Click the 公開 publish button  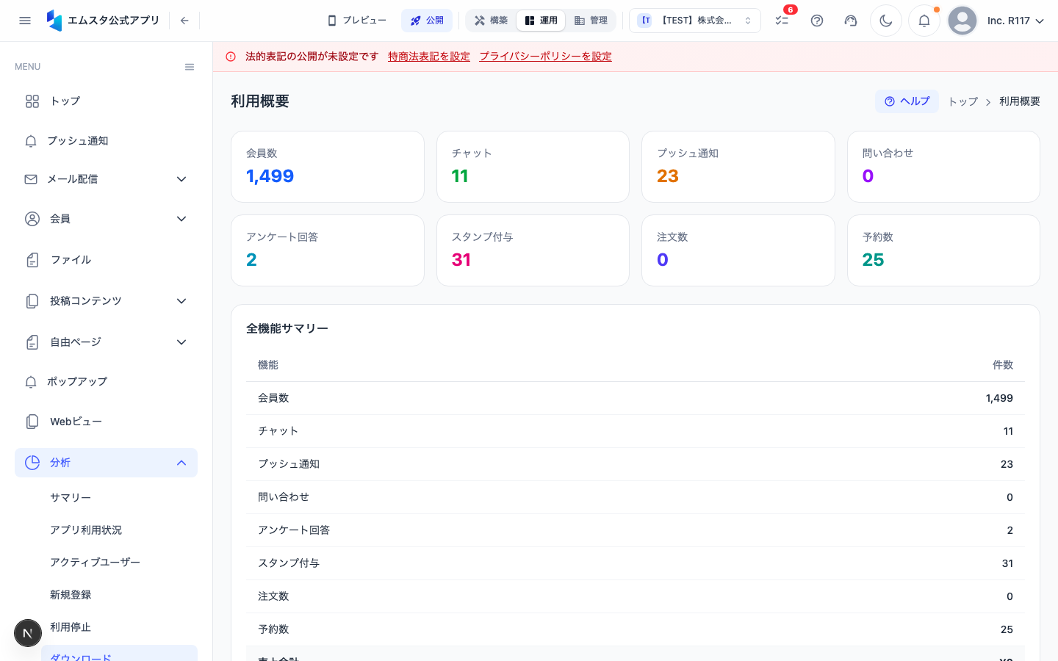click(x=427, y=21)
